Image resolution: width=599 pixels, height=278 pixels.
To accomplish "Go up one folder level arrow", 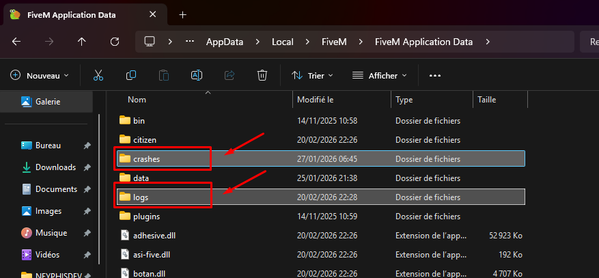I will 82,42.
